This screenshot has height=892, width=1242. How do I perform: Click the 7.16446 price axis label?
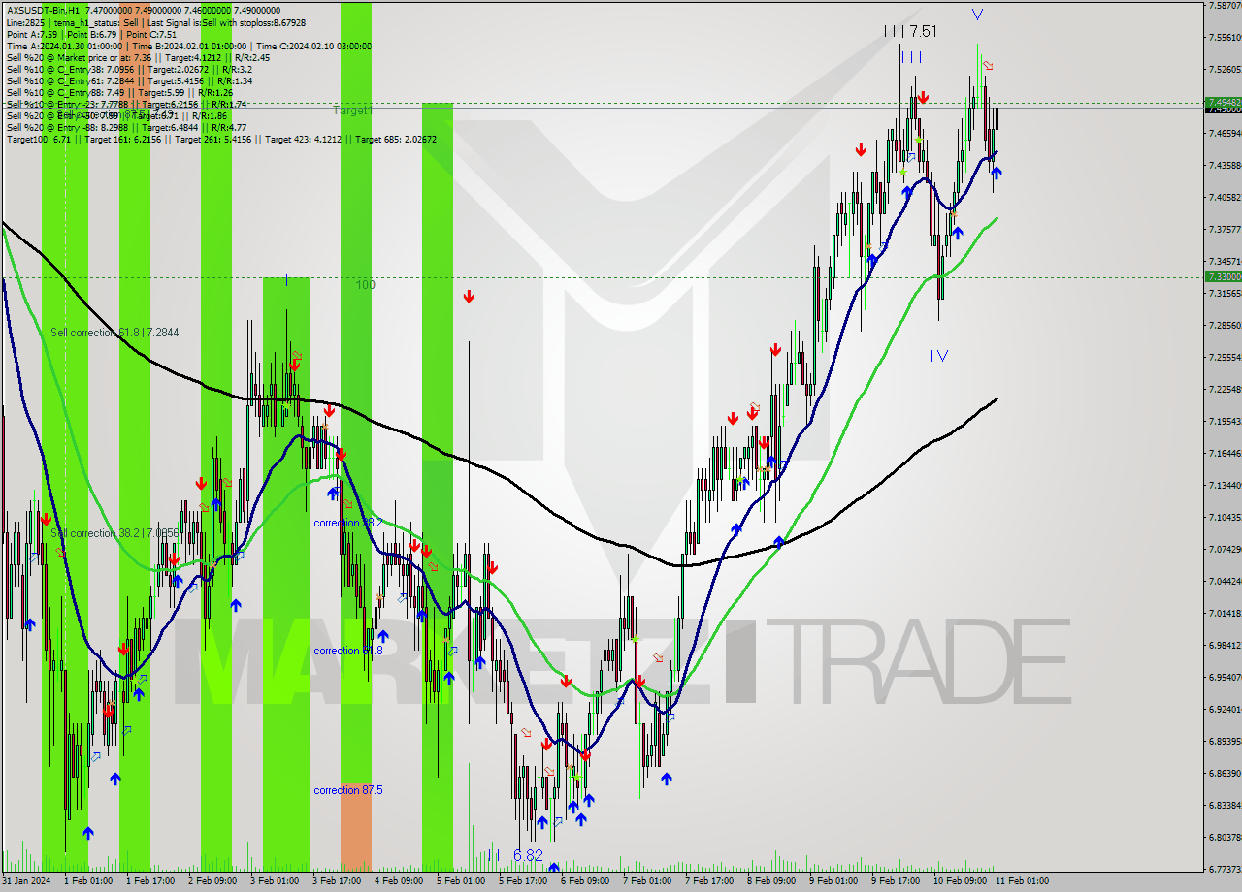click(x=1223, y=453)
